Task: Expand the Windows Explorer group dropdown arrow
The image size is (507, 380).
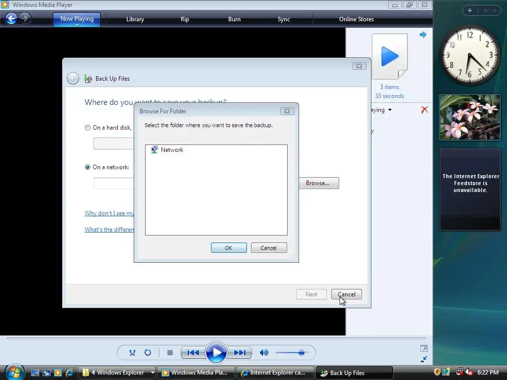Action: [152, 373]
